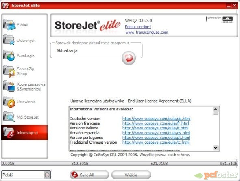Select the Ustawienia menu label

[x=26, y=102]
